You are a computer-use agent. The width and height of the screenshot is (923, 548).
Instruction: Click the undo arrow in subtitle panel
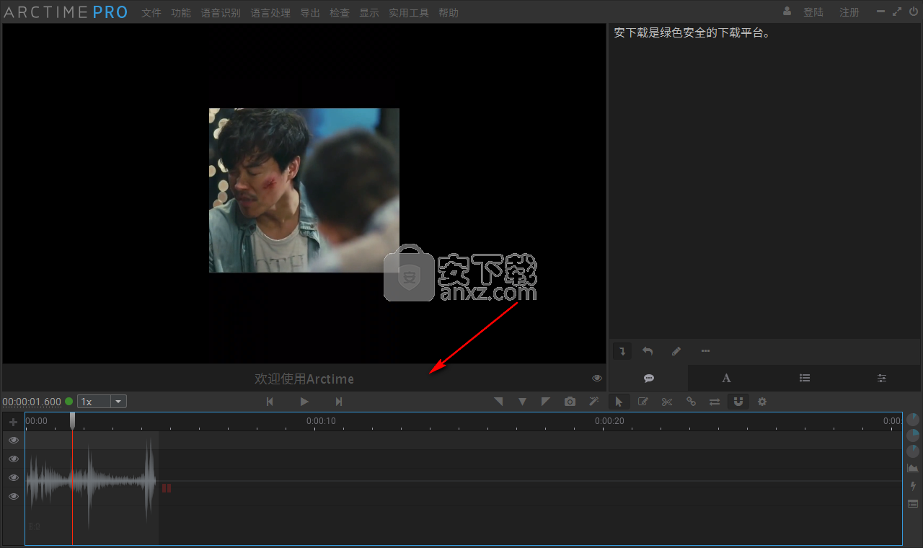coord(648,351)
